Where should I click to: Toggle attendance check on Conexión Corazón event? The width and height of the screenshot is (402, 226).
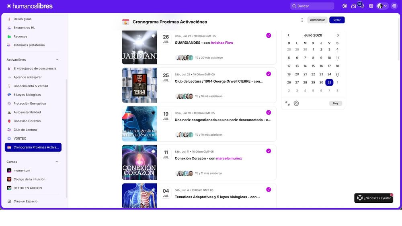(x=269, y=151)
